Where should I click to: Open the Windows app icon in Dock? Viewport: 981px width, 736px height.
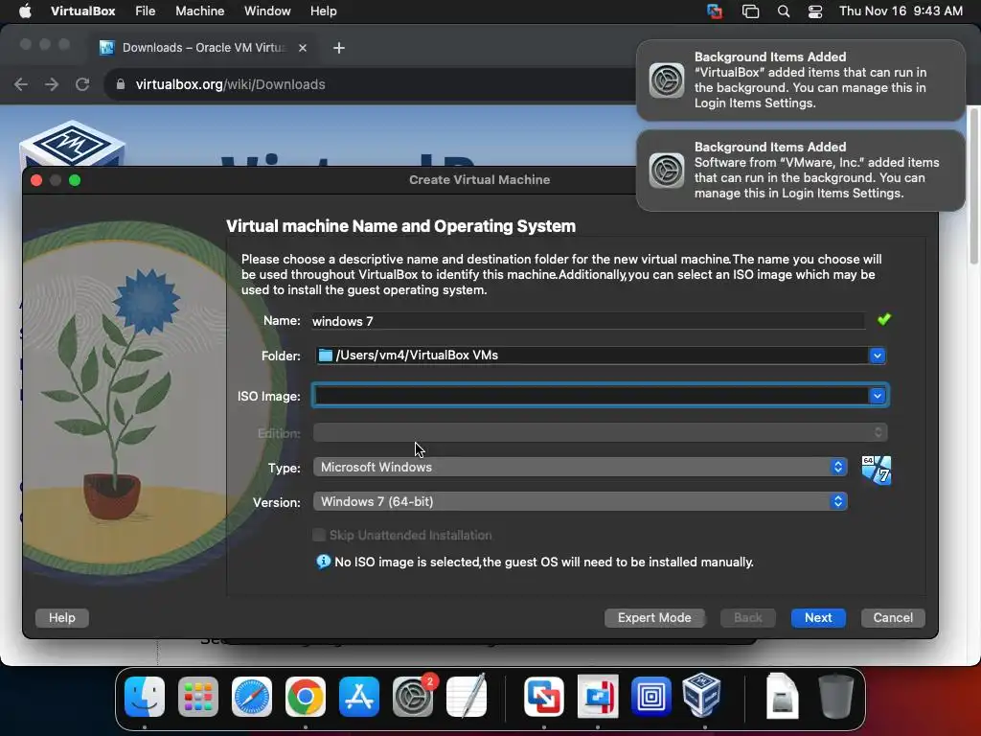598,697
